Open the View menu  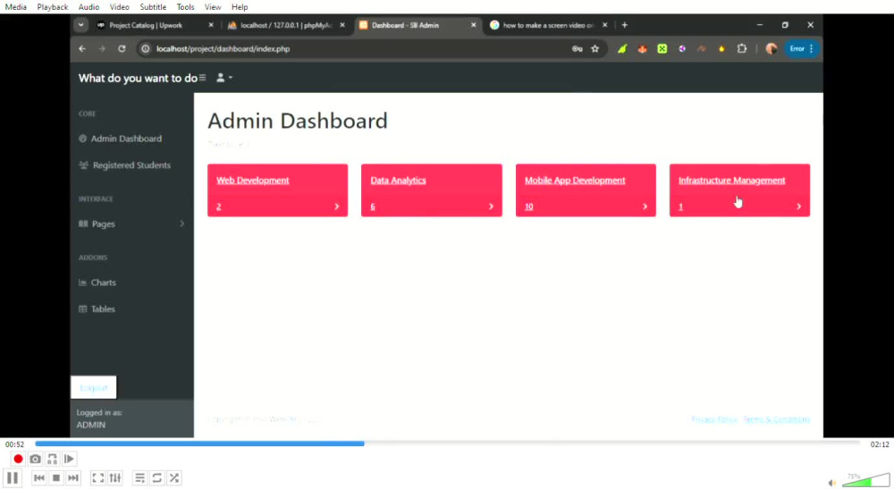pyautogui.click(x=213, y=7)
